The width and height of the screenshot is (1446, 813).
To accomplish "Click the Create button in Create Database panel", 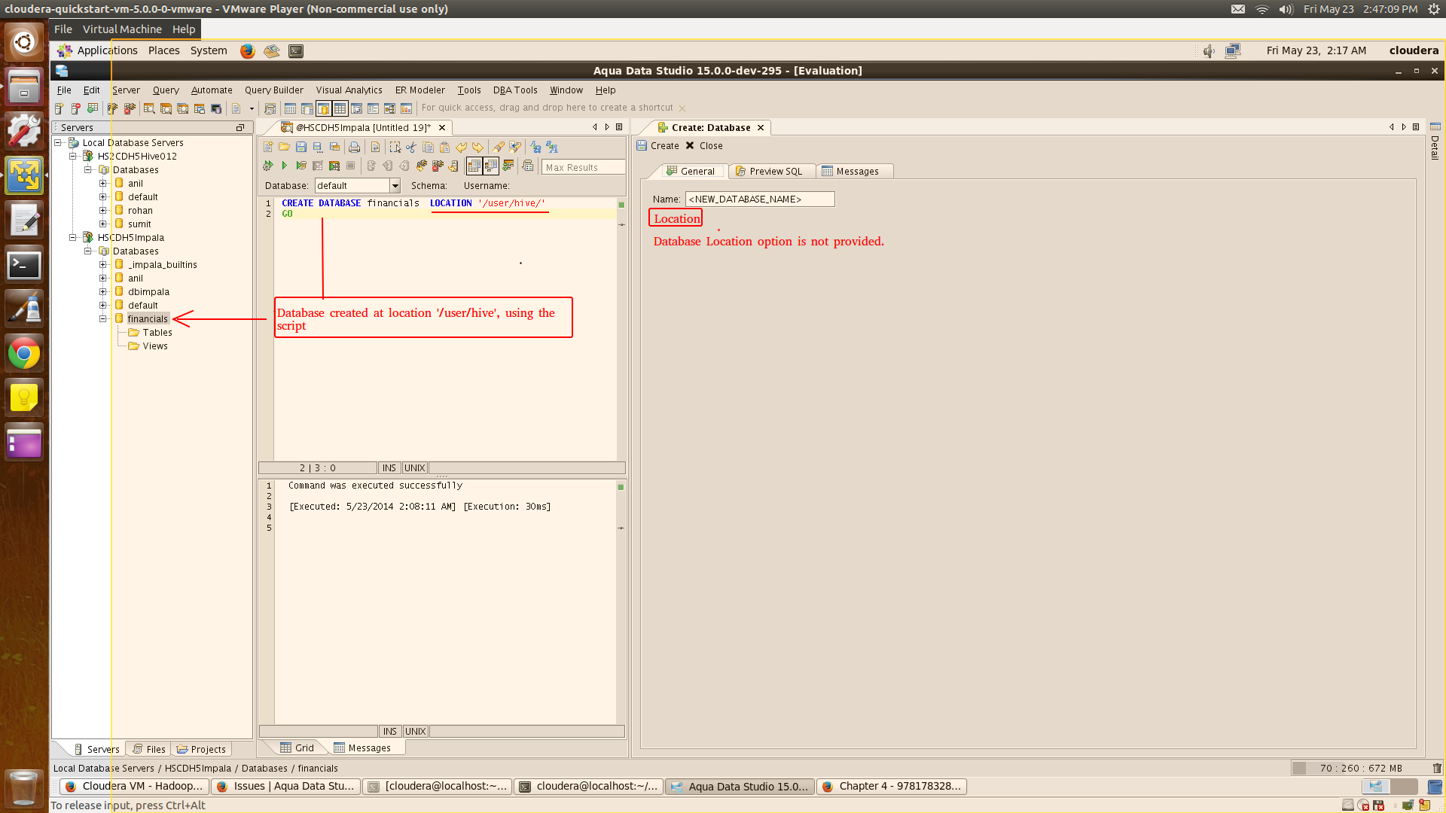I will tap(657, 146).
